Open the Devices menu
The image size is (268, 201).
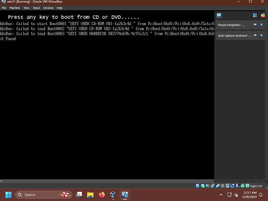[x=48, y=8]
